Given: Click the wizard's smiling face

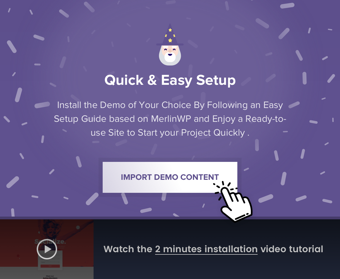Looking at the screenshot, I should tap(170, 51).
